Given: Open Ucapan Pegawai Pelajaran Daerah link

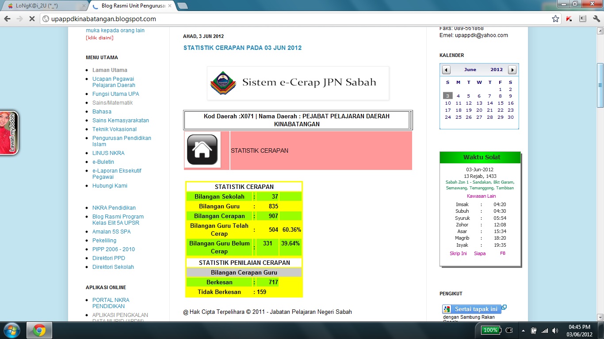Looking at the screenshot, I should coord(114,82).
